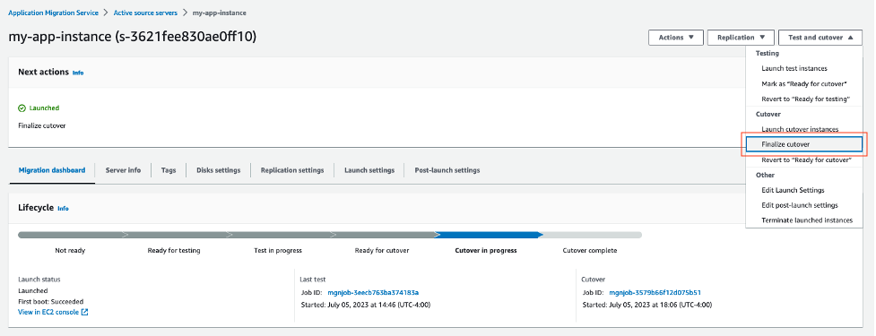Choose Revert to "Ready for testing"

click(804, 99)
